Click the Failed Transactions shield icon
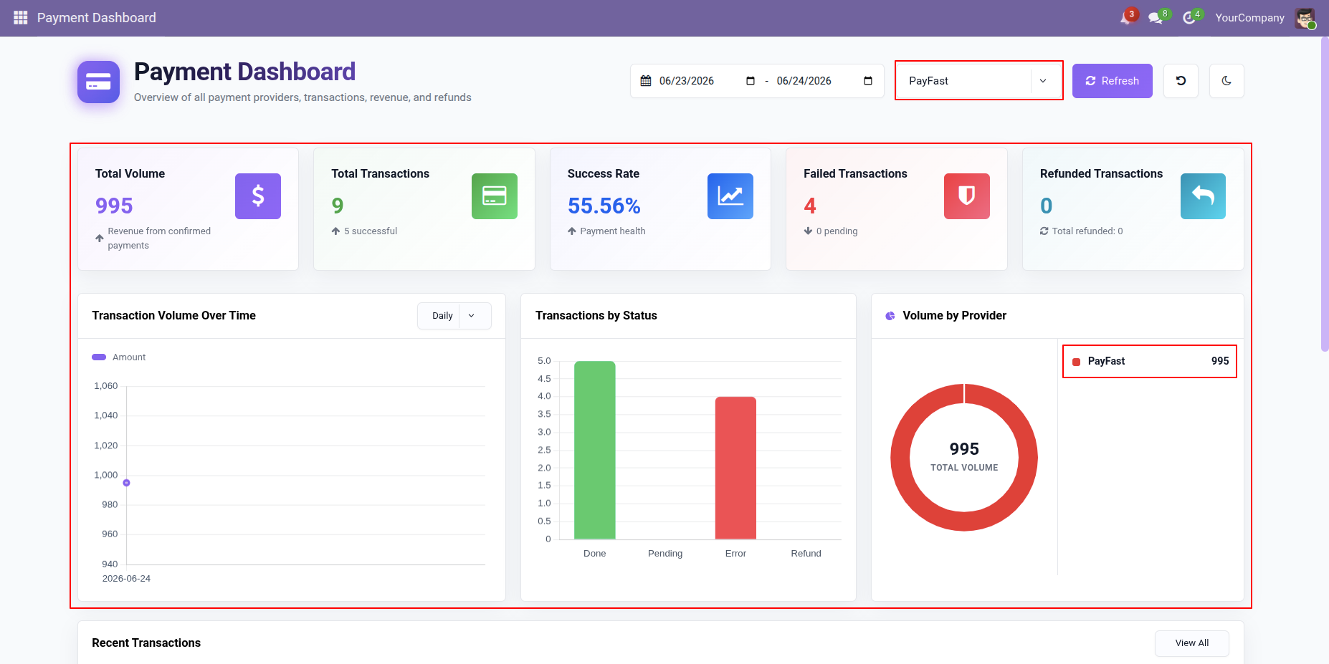Viewport: 1329px width, 664px height. (x=967, y=196)
